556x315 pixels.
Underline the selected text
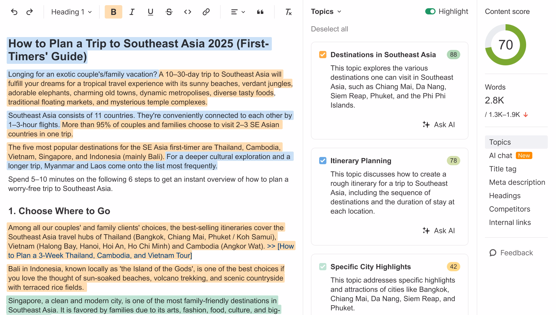[150, 11]
